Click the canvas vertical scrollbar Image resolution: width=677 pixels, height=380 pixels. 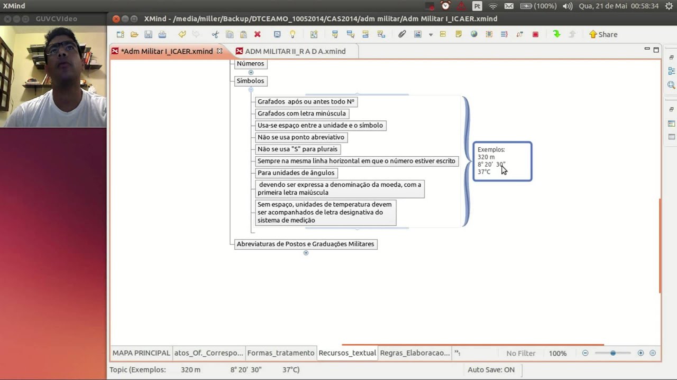[660, 246]
